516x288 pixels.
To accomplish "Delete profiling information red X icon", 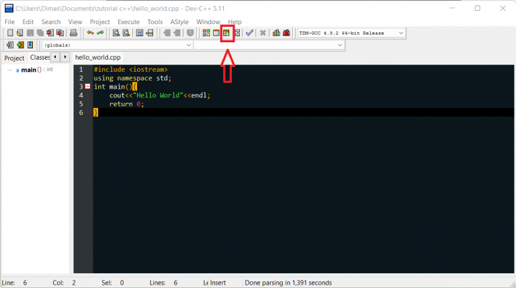I will 286,33.
